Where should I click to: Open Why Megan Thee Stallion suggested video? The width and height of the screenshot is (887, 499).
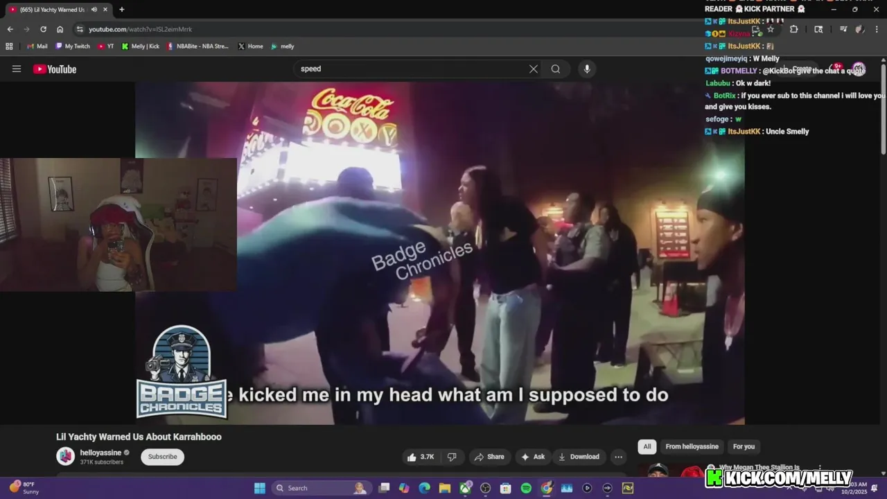(x=759, y=468)
